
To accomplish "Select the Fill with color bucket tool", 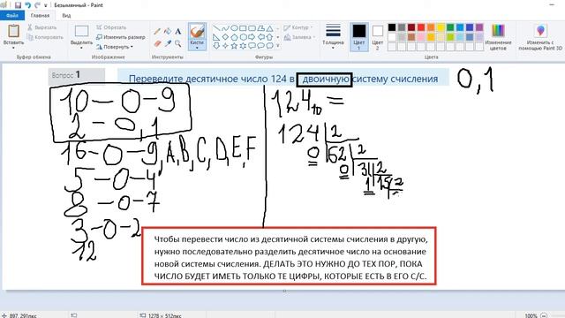I will (168, 32).
